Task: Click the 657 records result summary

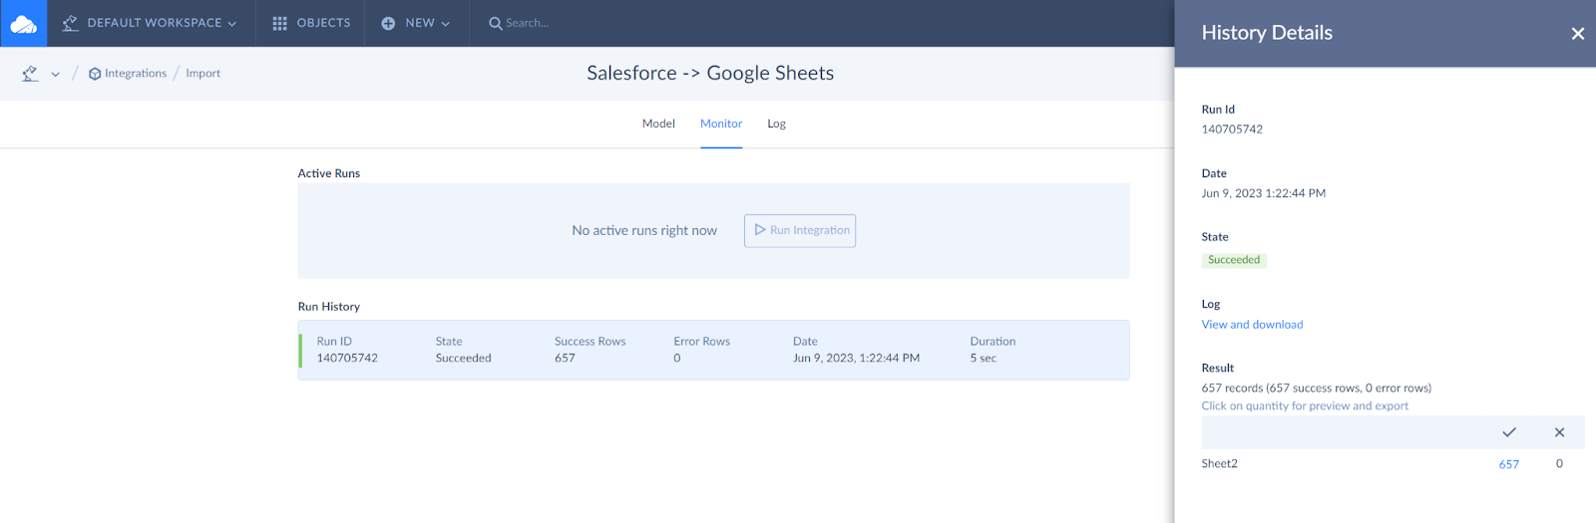Action: point(1316,389)
